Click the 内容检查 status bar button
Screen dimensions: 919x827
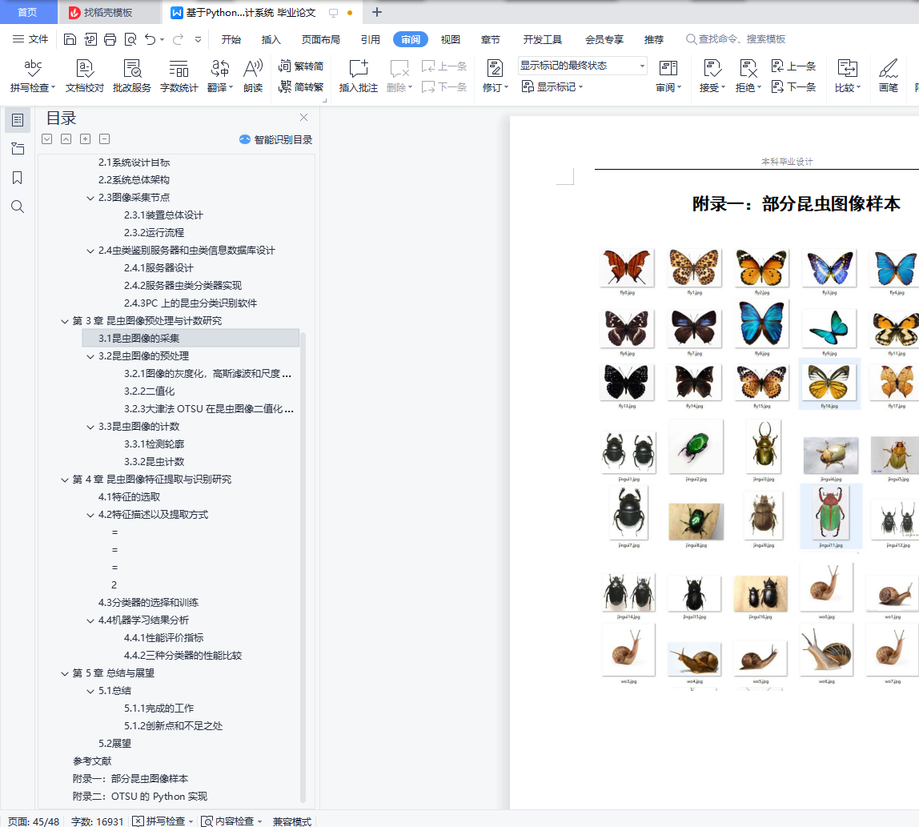[x=231, y=821]
